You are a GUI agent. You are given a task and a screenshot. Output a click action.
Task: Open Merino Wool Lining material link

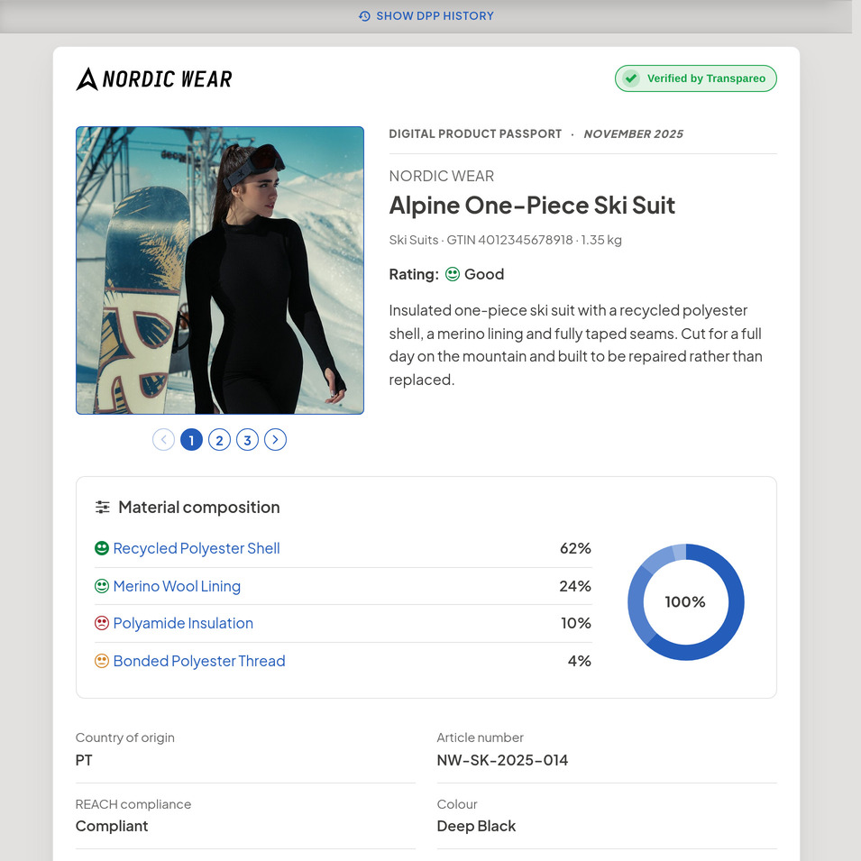[177, 586]
